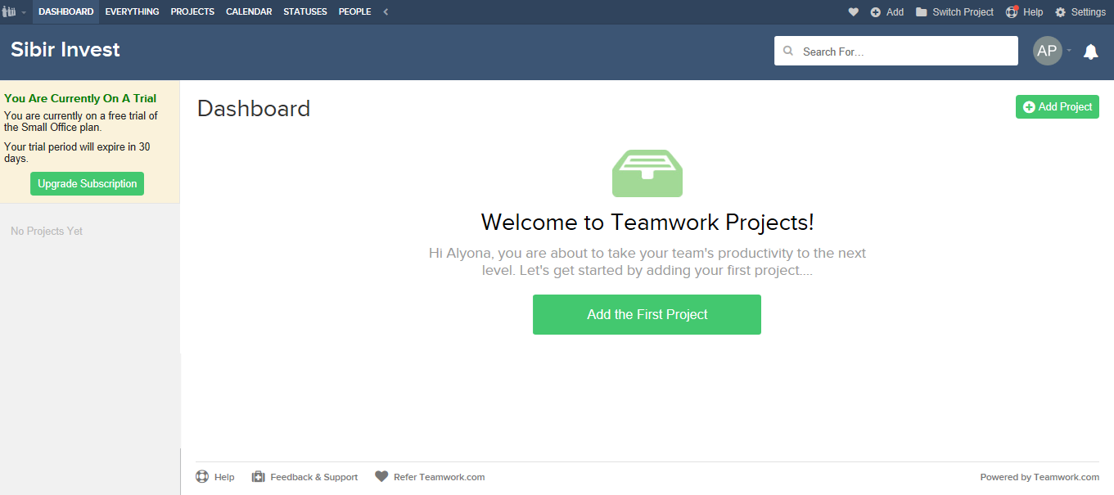
Task: Click the 'Welcome to Teamwork Projects!' heading
Action: (647, 223)
